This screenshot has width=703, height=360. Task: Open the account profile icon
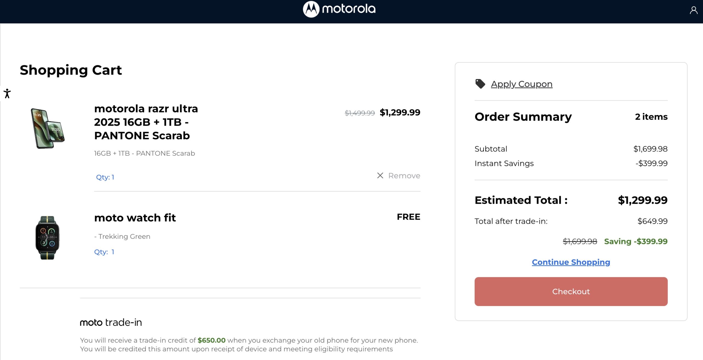click(693, 10)
